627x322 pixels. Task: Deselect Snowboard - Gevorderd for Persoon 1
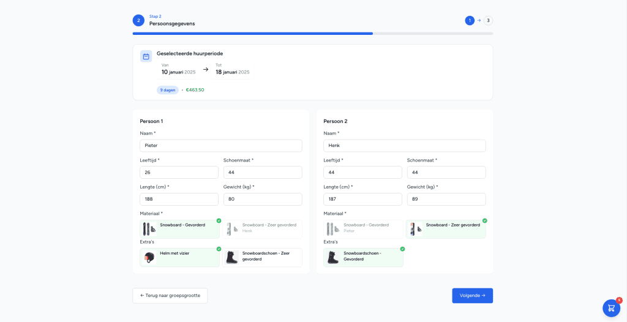[179, 229]
